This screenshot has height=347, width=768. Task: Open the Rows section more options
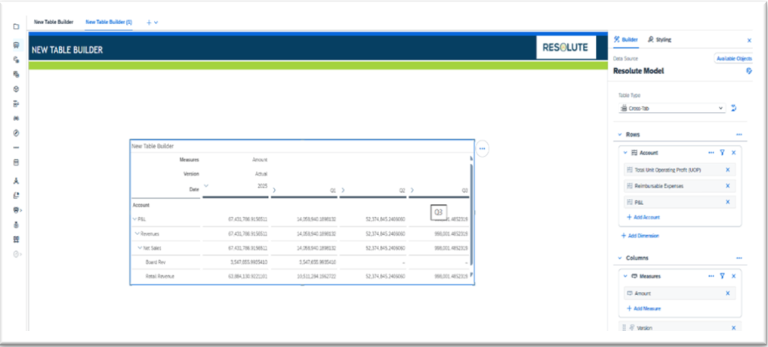tap(739, 135)
